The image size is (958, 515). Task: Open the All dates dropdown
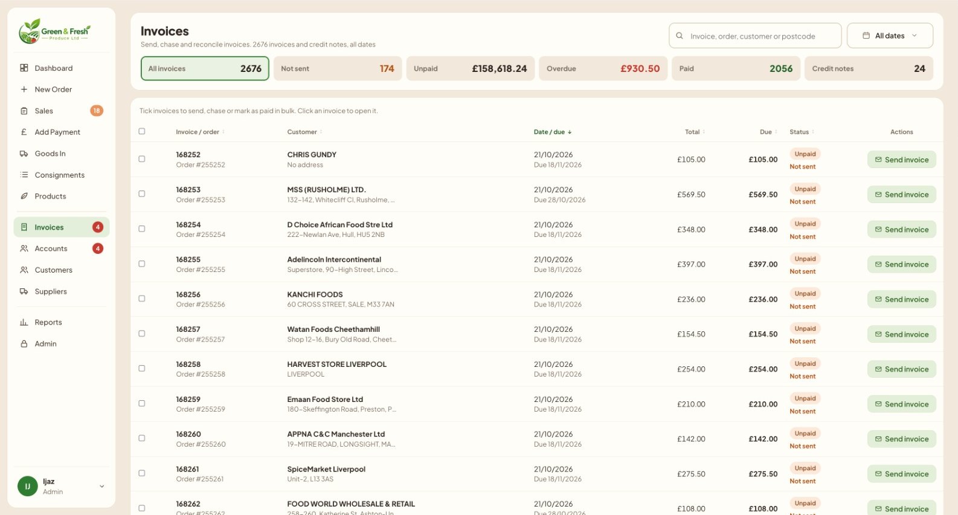pos(890,36)
